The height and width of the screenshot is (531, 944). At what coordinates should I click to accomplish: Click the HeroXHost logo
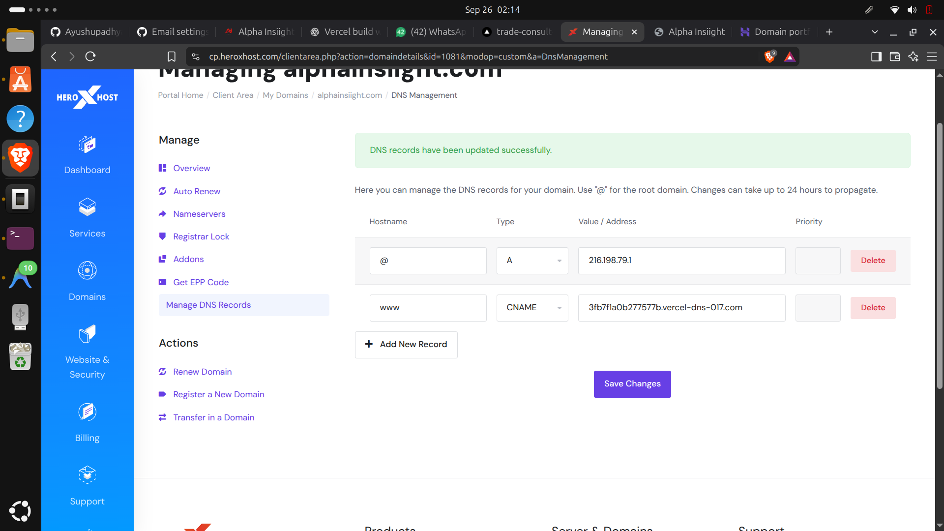pos(87,97)
